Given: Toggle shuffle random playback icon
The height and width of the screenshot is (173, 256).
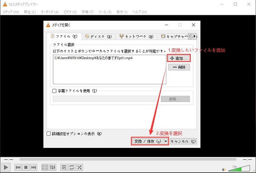Looking at the screenshot, I should click(79, 167).
